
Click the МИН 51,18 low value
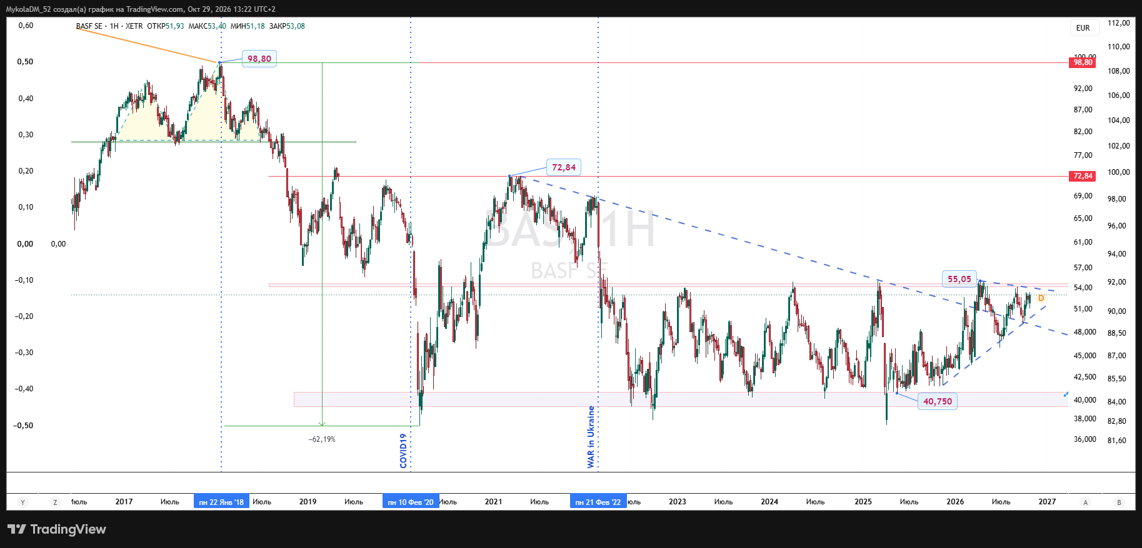pyautogui.click(x=248, y=26)
